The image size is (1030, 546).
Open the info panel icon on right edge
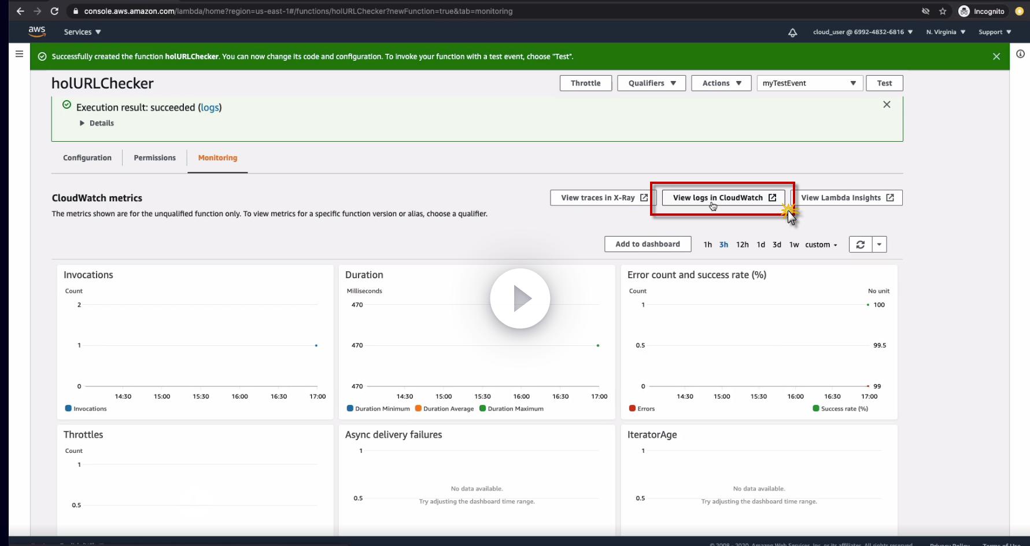click(x=1020, y=54)
